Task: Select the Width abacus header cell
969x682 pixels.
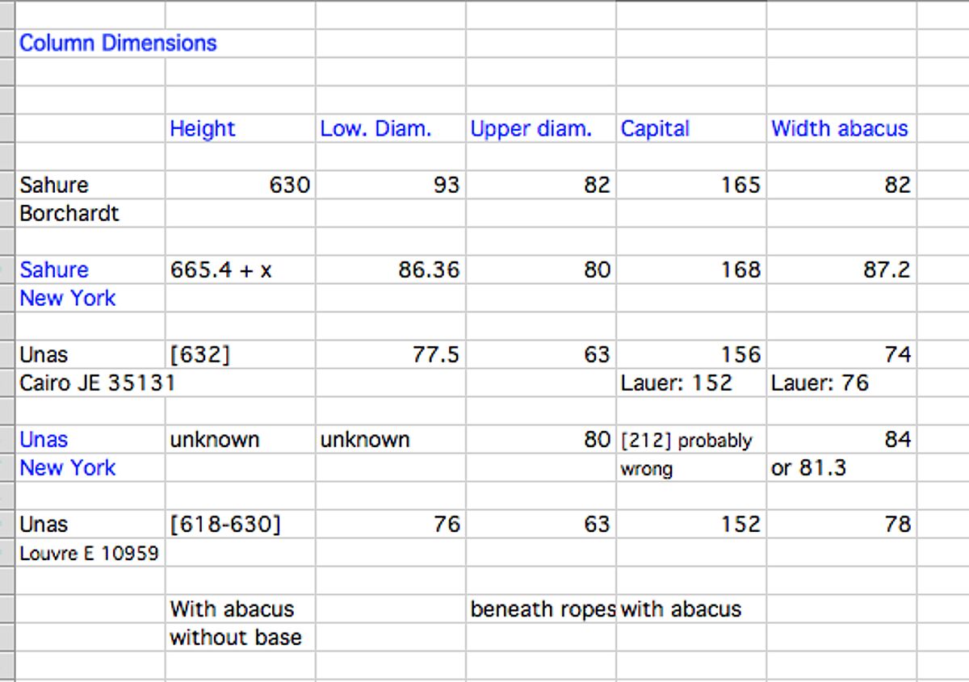Action: (839, 129)
